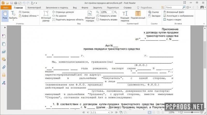Customize quick access toolbar arrow

36,3
